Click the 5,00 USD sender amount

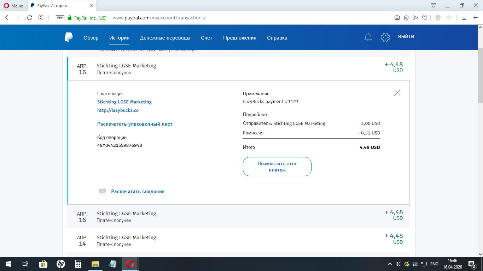coord(371,124)
